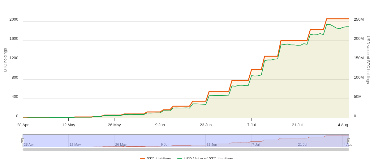Screen dimensions: 374x159
Task: Click the 7 Jul marker in the navigator
Action: (x=256, y=144)
